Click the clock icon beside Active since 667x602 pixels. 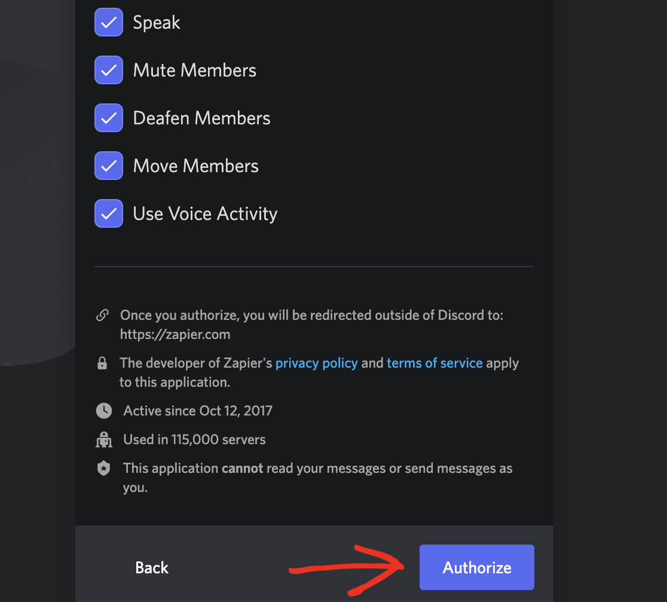[x=104, y=411]
